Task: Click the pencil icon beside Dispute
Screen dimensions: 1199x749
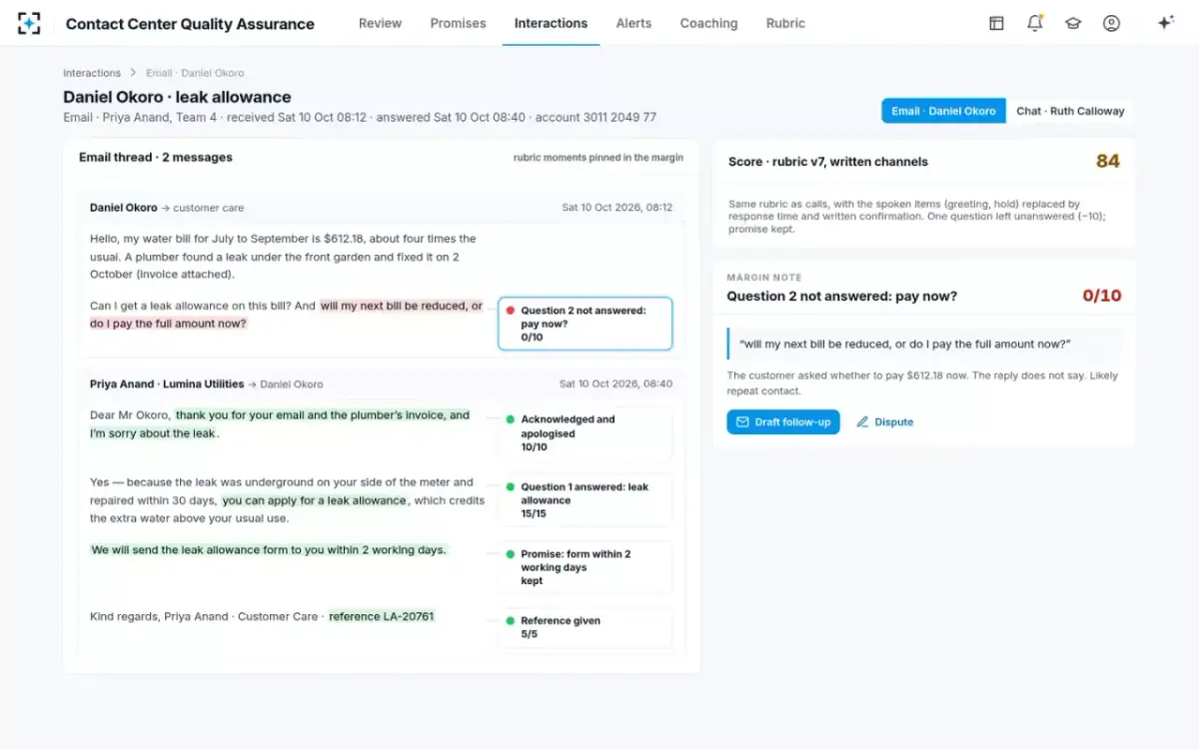Action: click(862, 422)
